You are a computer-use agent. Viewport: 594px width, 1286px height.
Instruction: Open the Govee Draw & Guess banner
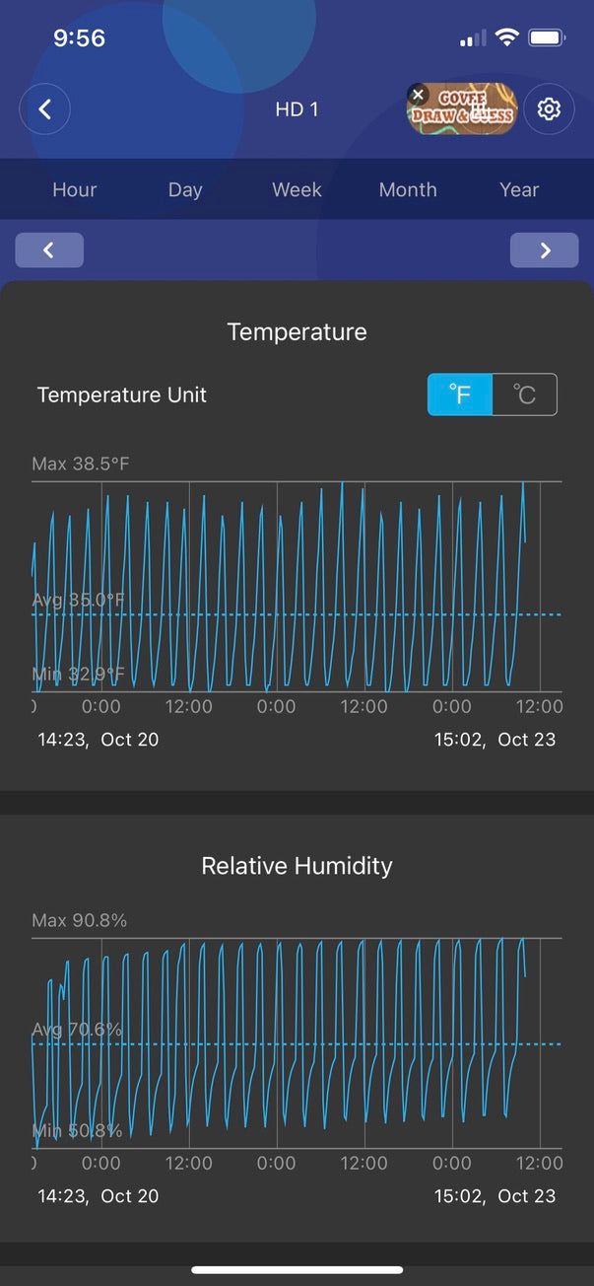click(468, 111)
